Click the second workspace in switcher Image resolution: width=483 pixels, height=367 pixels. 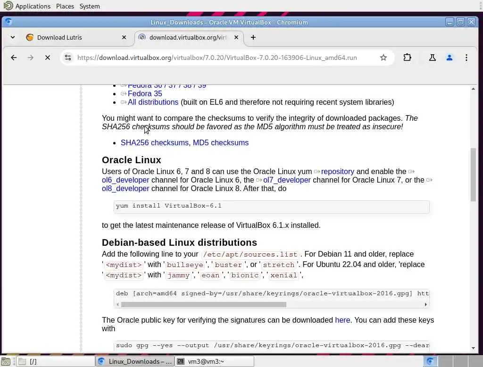pos(445,361)
